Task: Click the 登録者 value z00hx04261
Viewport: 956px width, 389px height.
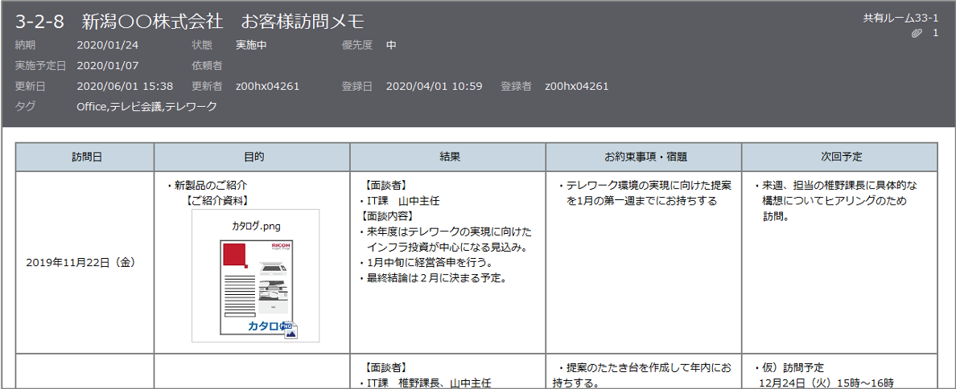Action: click(x=576, y=86)
